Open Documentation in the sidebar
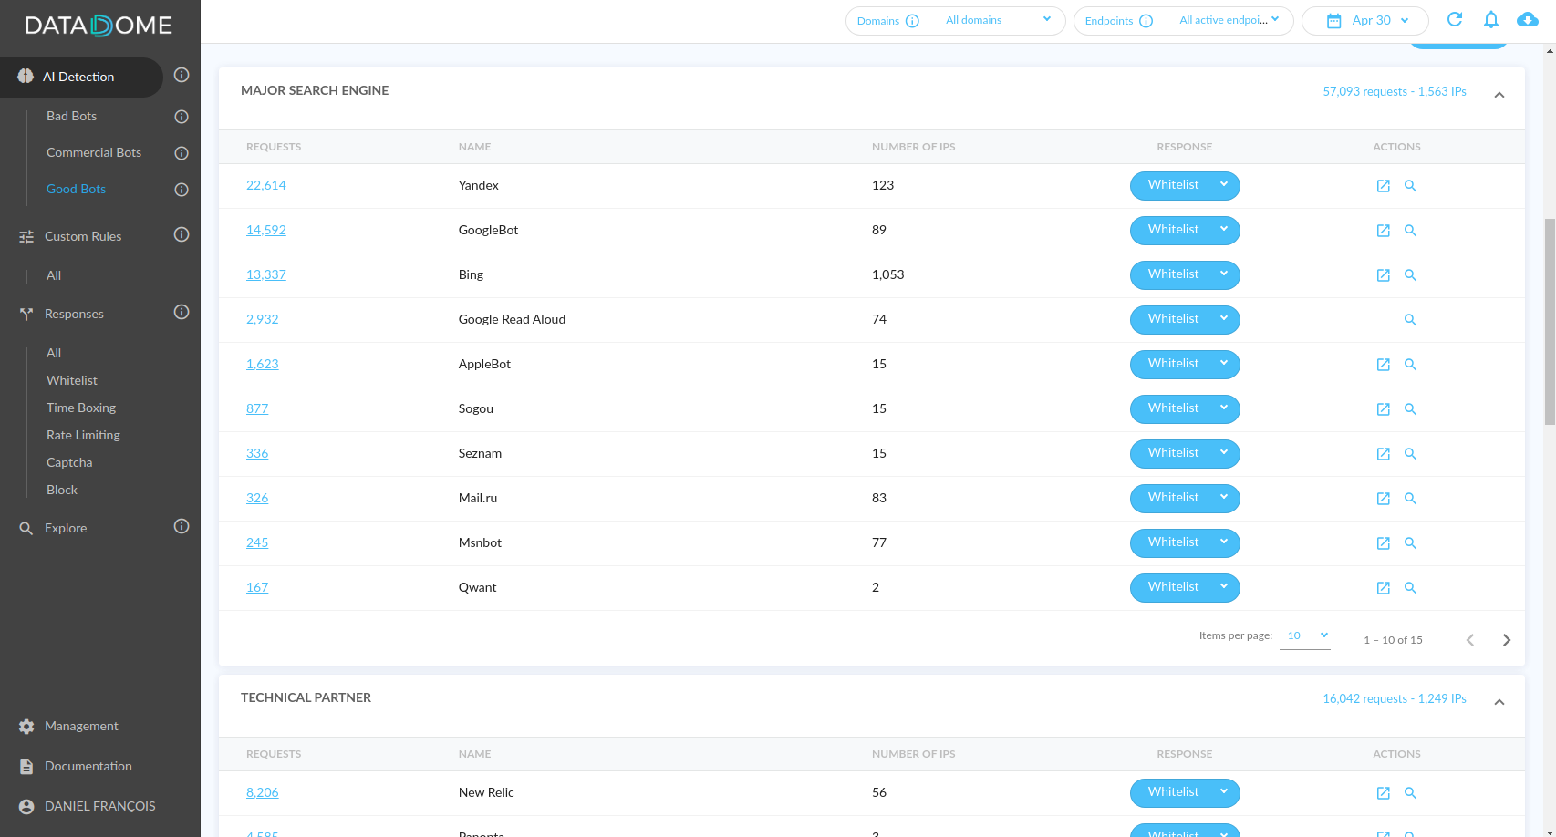Viewport: 1556px width, 837px height. point(88,766)
